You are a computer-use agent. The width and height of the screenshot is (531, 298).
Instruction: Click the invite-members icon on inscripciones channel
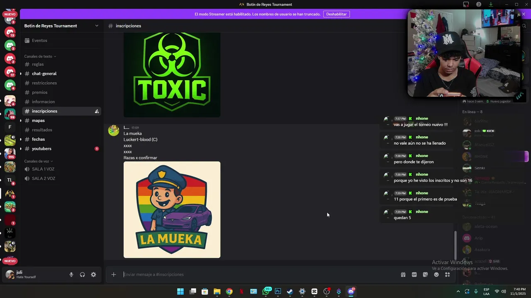97,111
